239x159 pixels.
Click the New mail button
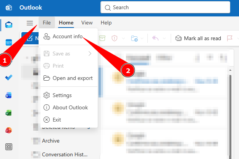30,38
